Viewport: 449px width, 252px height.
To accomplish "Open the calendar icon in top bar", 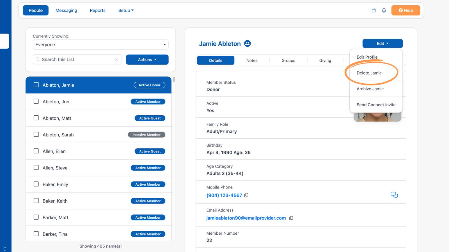I will click(374, 10).
